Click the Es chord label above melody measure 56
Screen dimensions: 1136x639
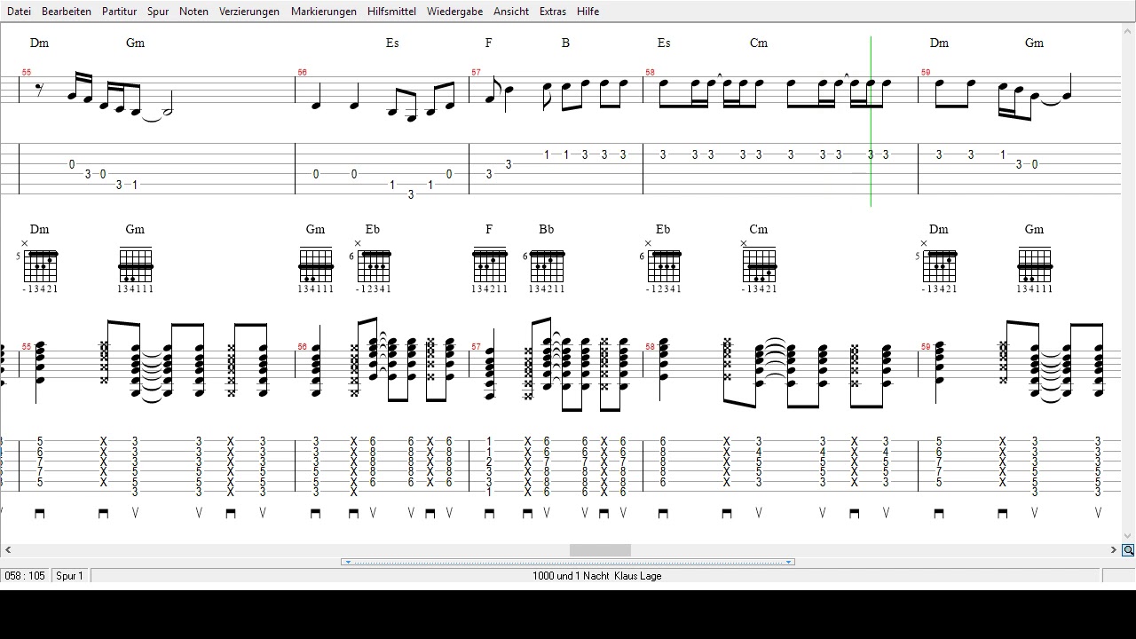click(392, 43)
